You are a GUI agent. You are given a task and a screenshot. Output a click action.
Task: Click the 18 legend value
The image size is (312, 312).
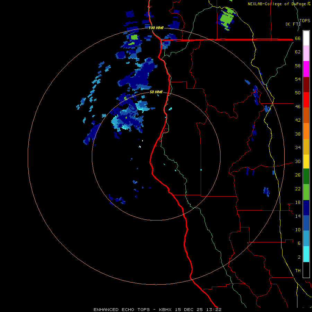pyautogui.click(x=298, y=202)
